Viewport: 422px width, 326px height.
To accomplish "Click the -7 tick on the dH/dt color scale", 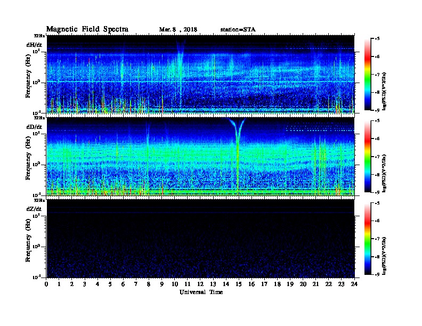I will click(x=377, y=75).
